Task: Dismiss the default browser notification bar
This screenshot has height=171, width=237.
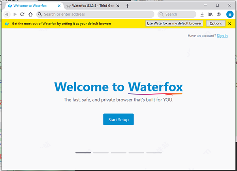Action: coord(229,24)
